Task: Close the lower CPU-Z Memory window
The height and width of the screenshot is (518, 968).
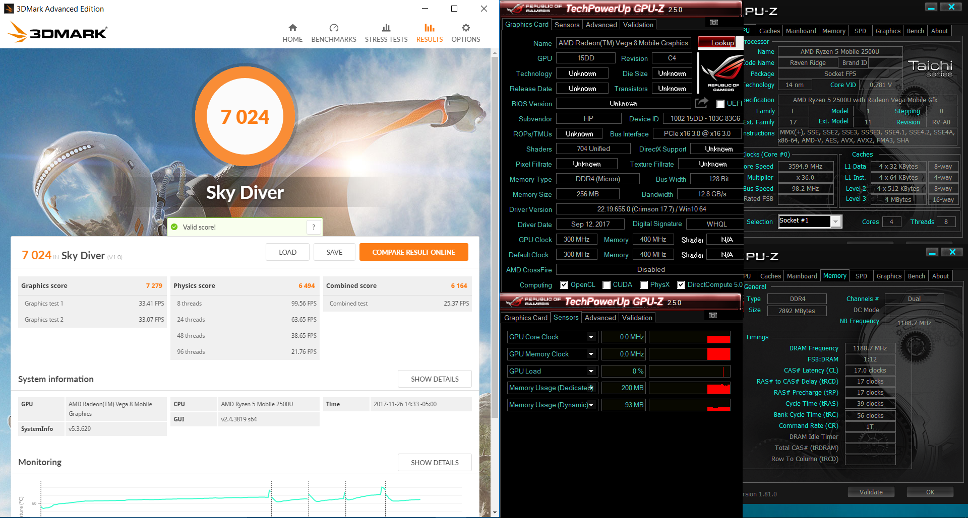Action: point(952,252)
